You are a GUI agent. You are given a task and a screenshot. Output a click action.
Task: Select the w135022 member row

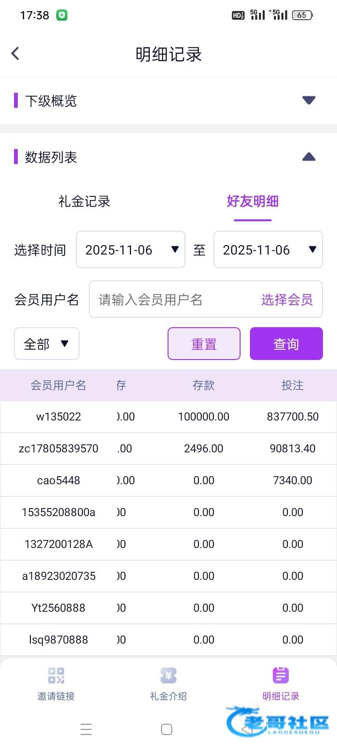tap(59, 417)
